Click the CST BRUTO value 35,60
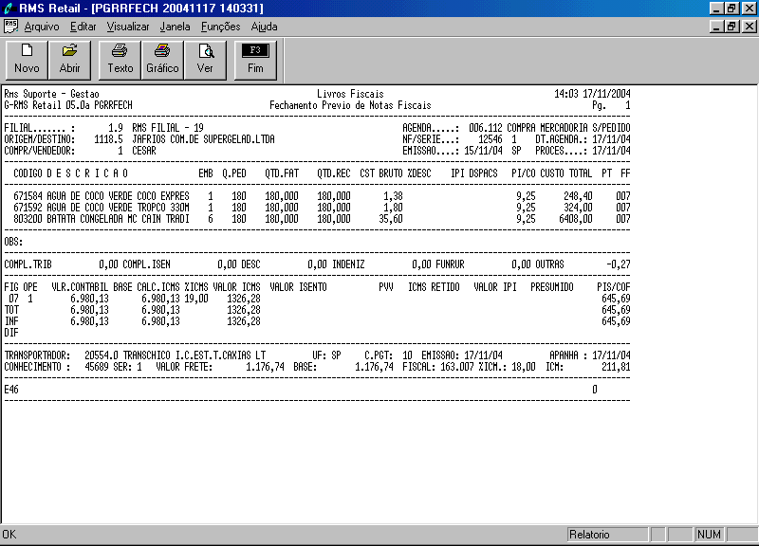 391,219
